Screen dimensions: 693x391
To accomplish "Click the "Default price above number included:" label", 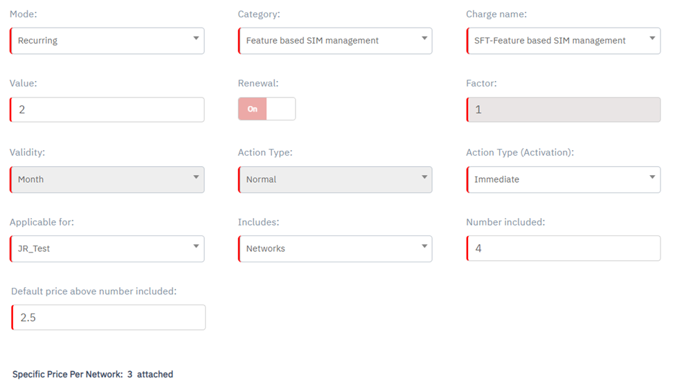I will [x=93, y=291].
